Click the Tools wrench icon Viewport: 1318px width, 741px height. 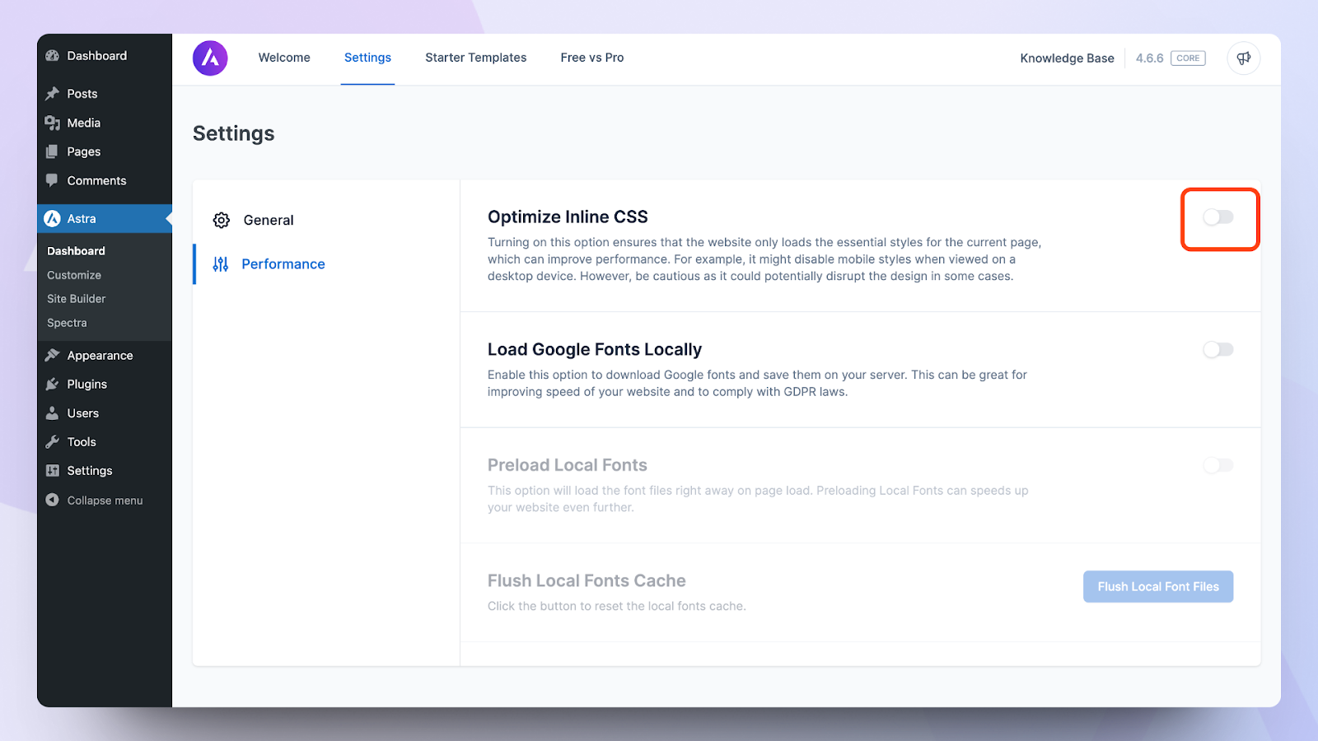[x=53, y=442]
